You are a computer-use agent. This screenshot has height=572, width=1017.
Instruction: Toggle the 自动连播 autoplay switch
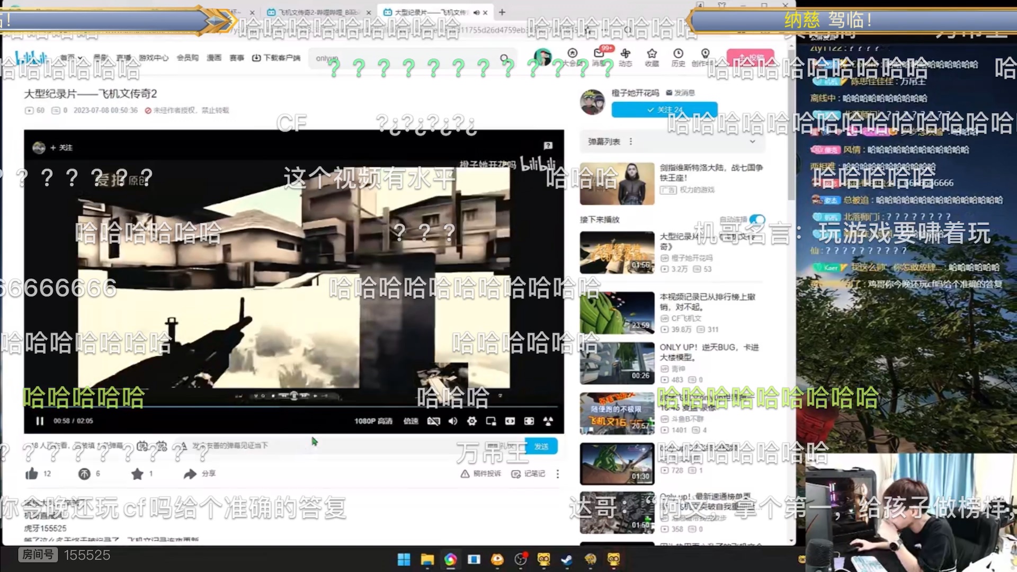point(757,219)
